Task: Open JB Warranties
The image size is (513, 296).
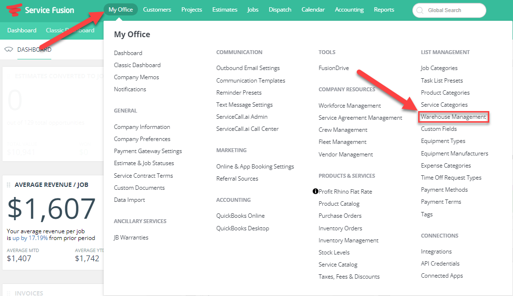Action: [x=131, y=238]
